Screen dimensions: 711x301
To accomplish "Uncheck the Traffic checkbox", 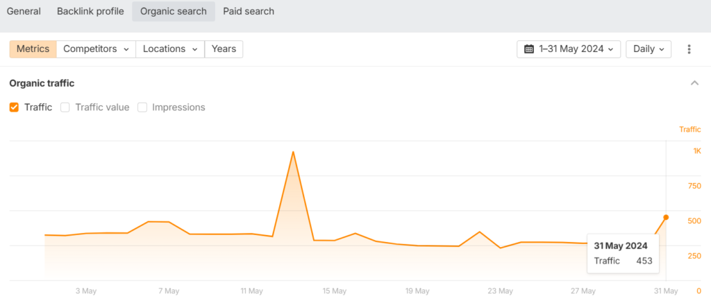I will click(x=14, y=108).
